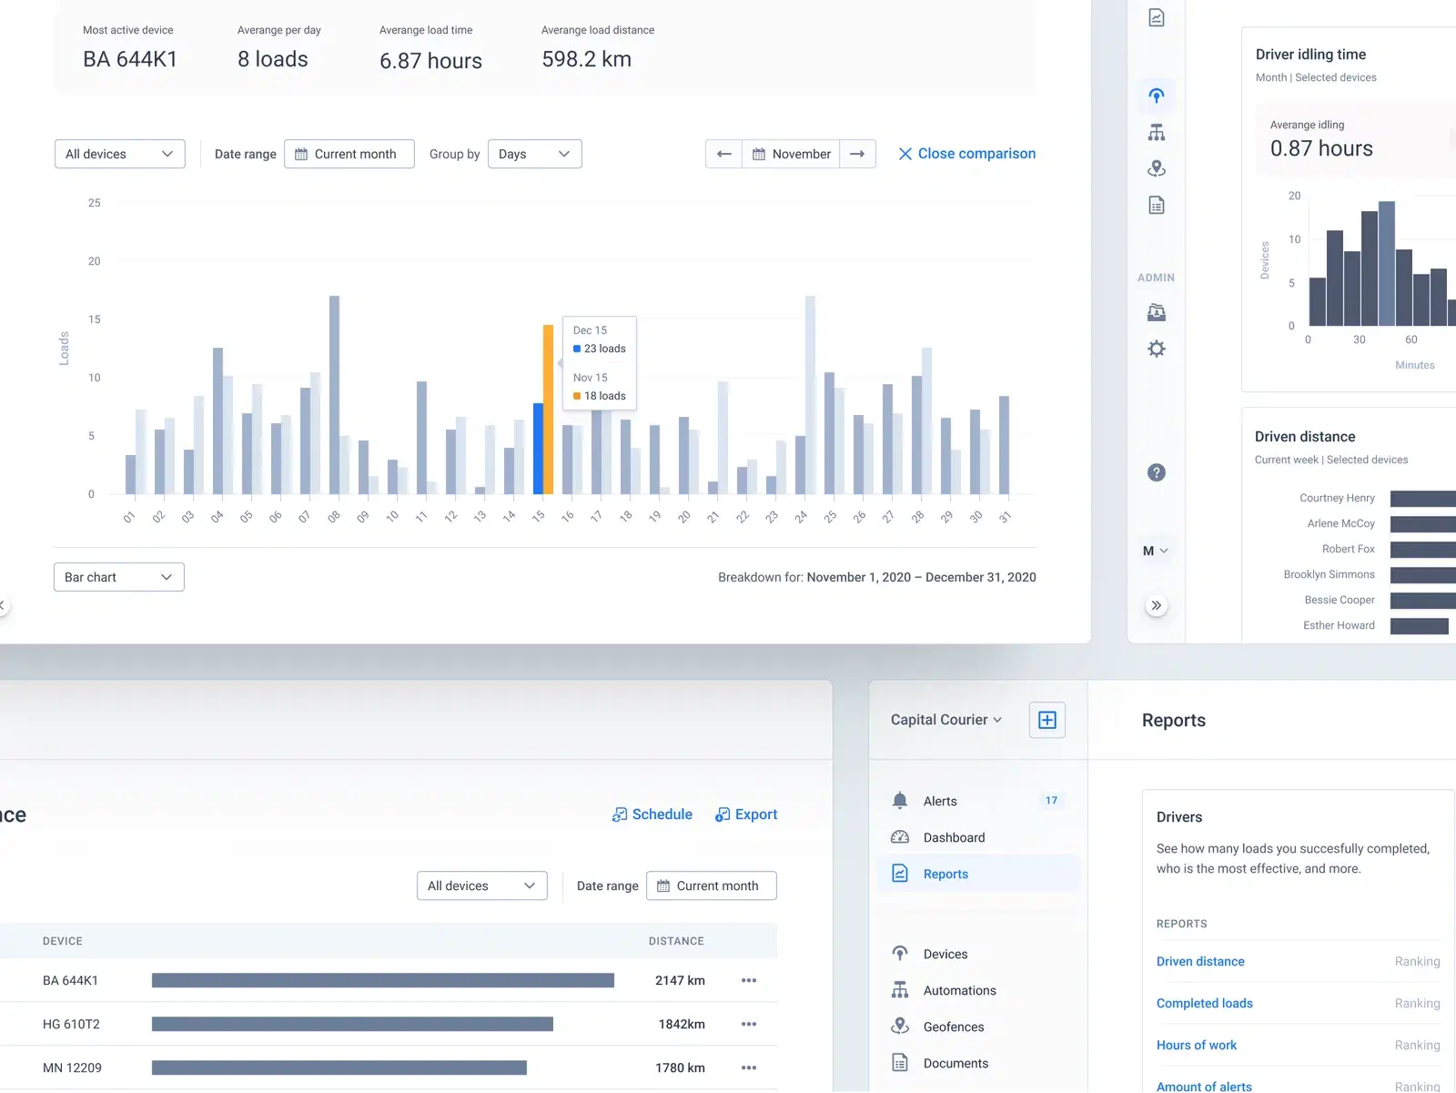
Task: Open reports icon in collapsed sidebar
Action: click(1156, 17)
